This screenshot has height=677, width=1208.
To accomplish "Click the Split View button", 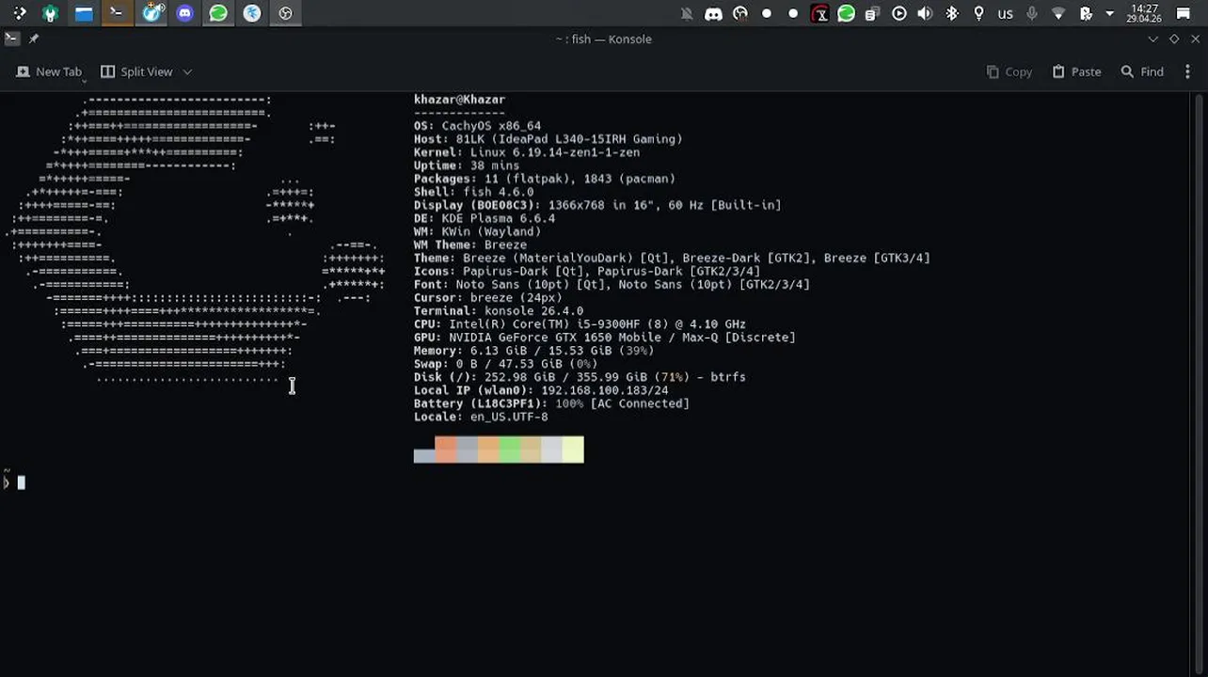I will (x=137, y=71).
